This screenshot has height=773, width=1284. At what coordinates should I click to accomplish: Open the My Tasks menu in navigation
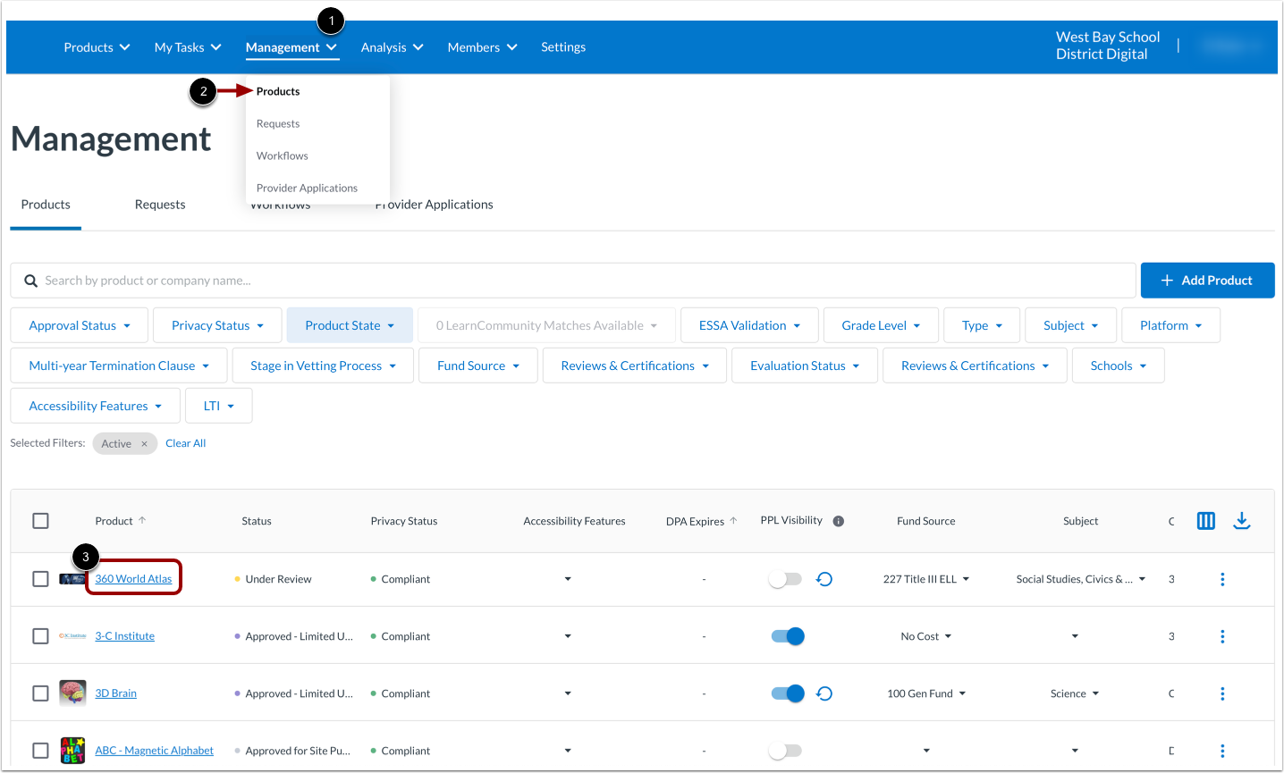188,47
